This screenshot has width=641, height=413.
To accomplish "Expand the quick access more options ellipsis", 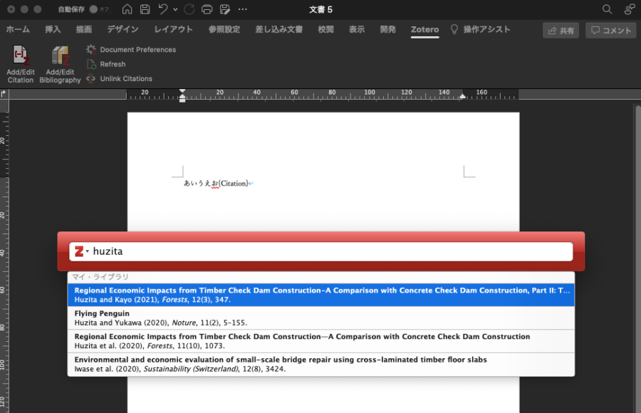I will tap(243, 9).
